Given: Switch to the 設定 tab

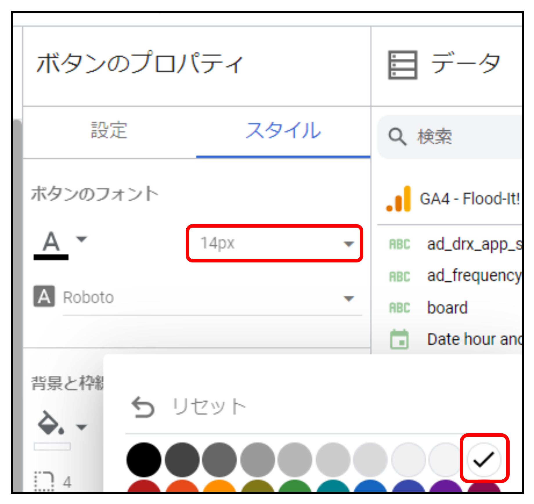Looking at the screenshot, I should coord(109,131).
